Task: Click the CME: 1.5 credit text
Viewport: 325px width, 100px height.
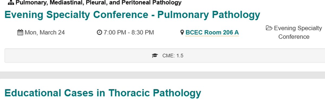Action: tap(173, 56)
